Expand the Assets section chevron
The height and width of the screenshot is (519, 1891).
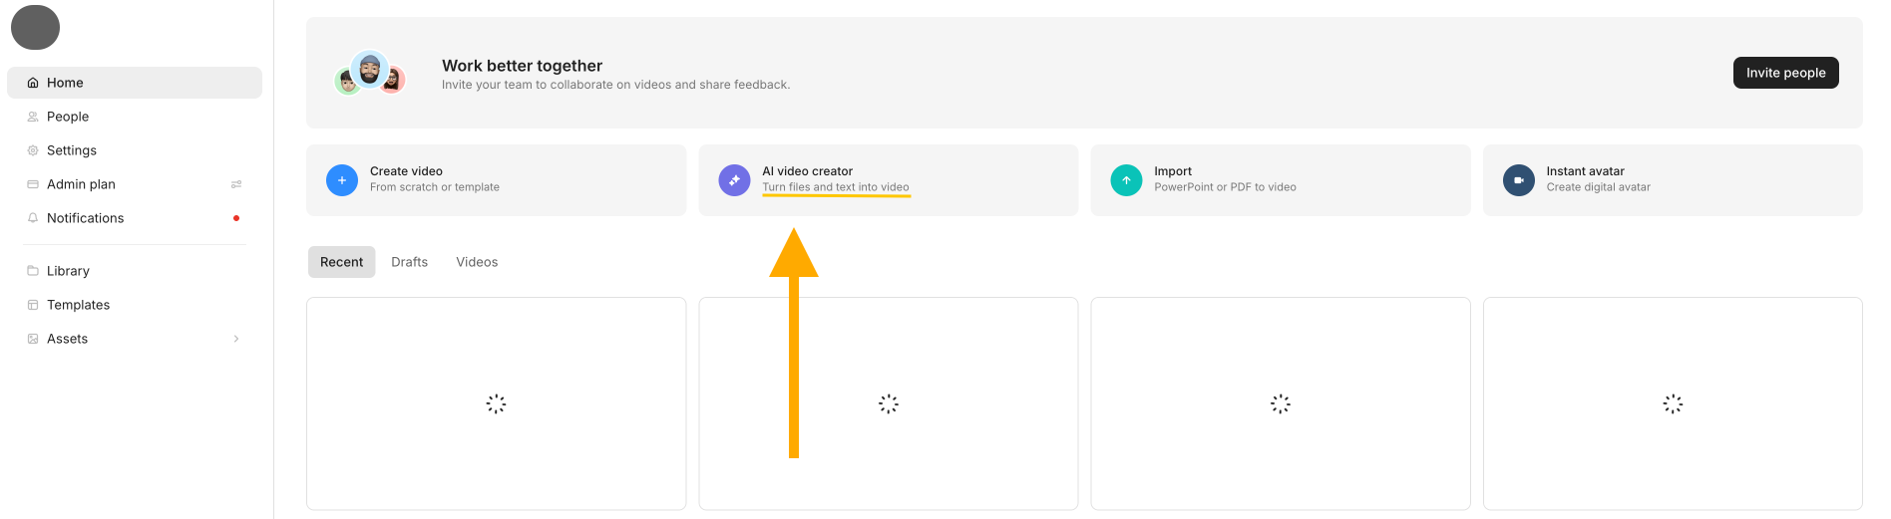click(236, 339)
